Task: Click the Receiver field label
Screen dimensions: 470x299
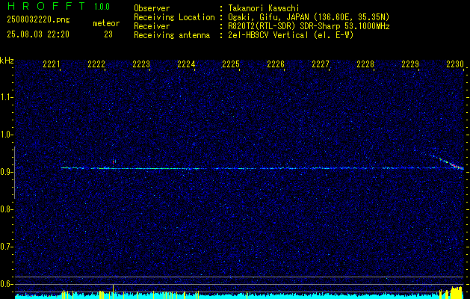Action: click(152, 26)
